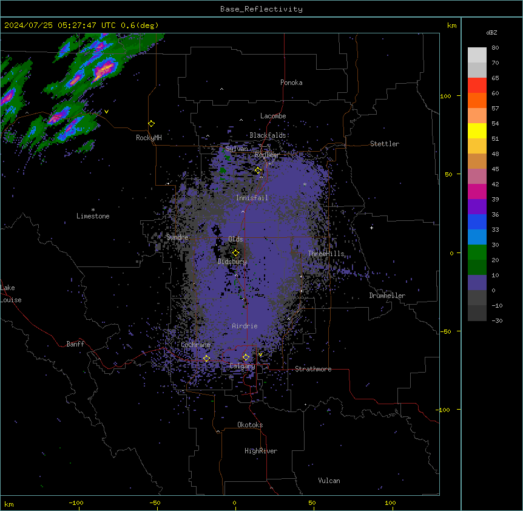Screen dimensions: 523x511
Task: Select the ThreeHills label
Action: [326, 254]
